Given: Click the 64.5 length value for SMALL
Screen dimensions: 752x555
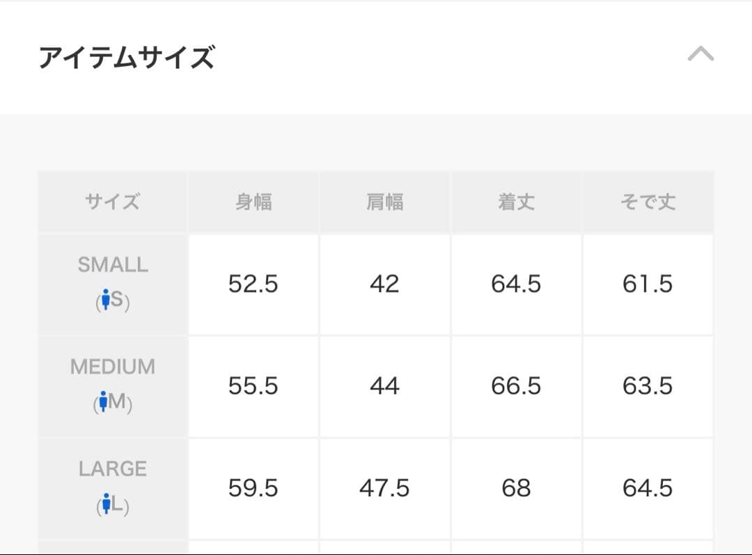Looking at the screenshot, I should click(516, 284).
